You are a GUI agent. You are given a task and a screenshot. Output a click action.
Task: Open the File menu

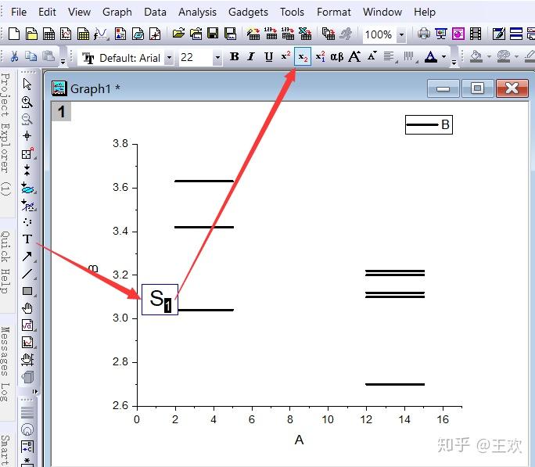click(19, 12)
